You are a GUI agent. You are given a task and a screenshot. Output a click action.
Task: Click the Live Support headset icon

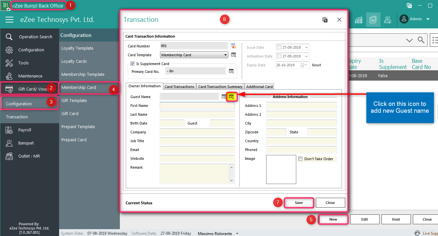click(x=417, y=233)
